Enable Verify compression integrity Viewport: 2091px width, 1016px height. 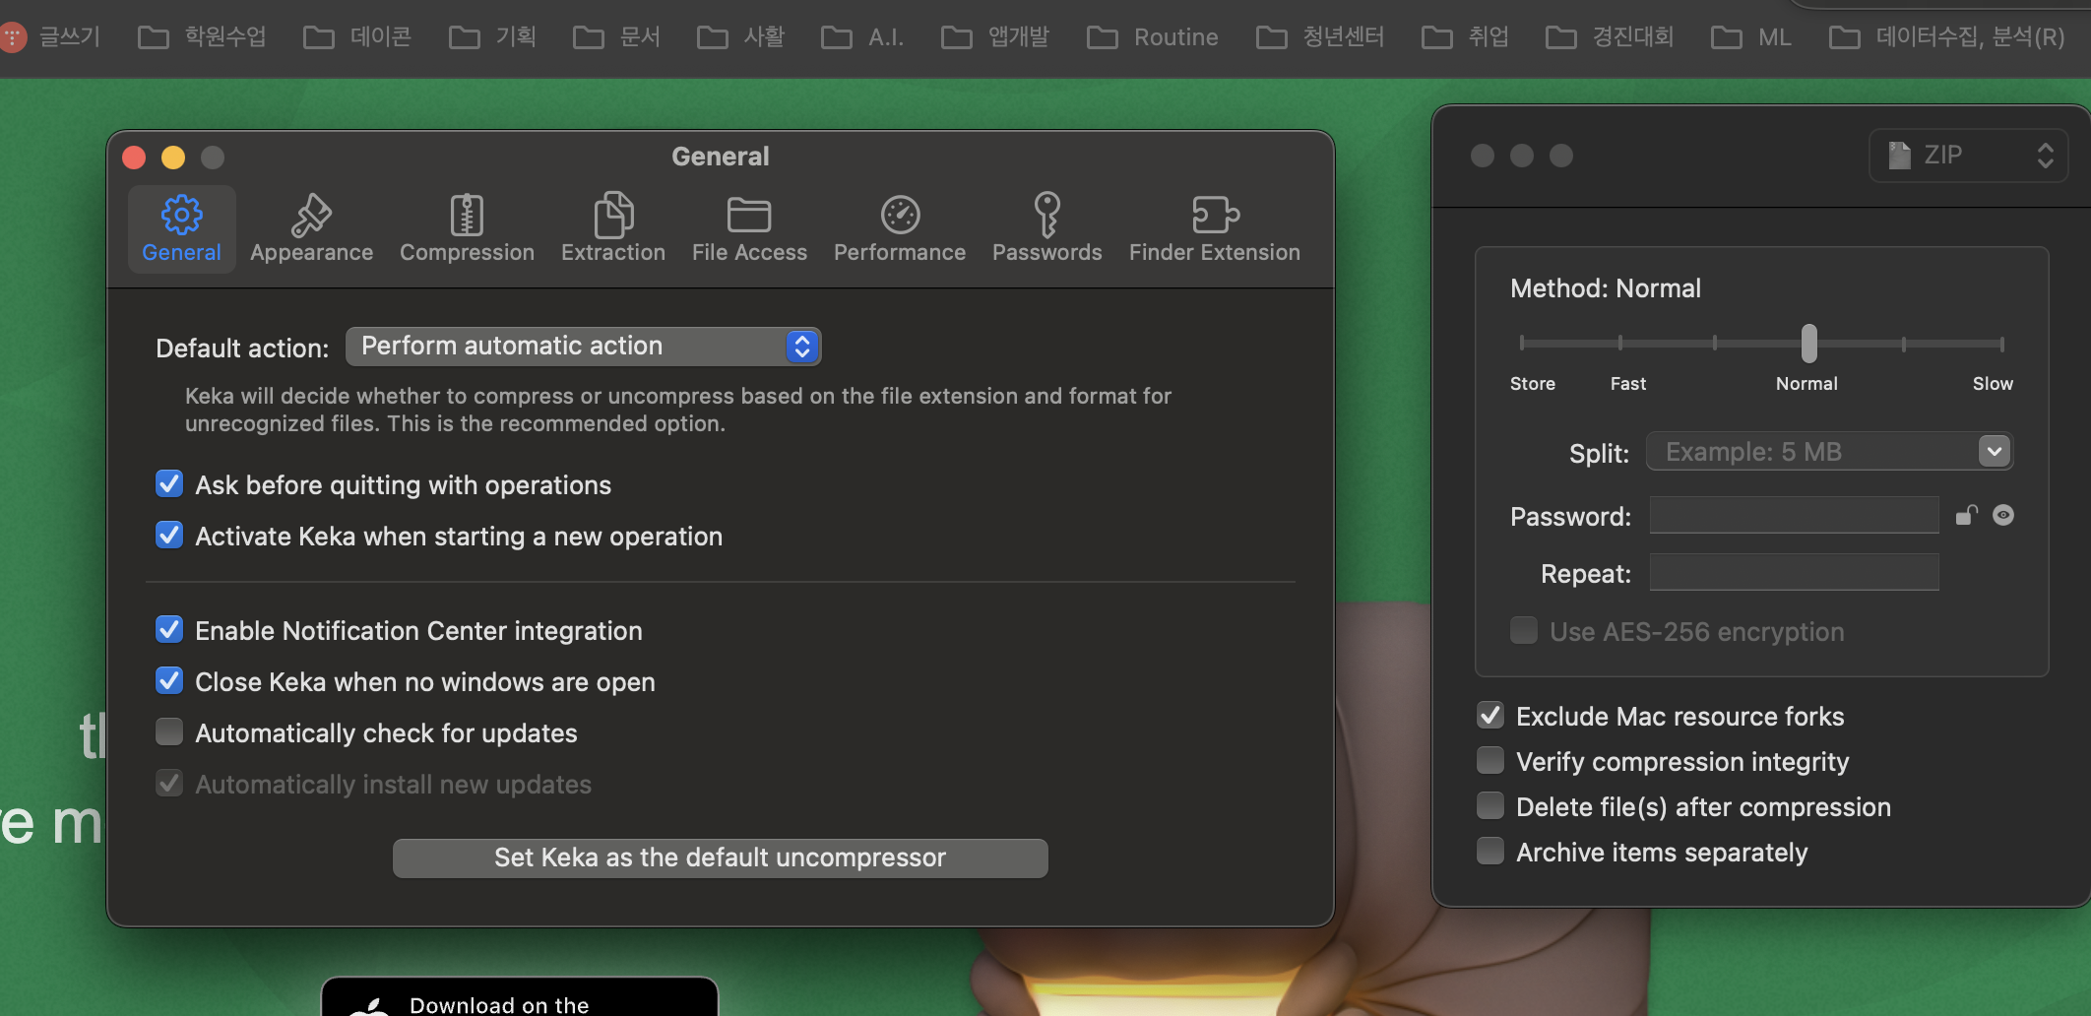tap(1490, 761)
